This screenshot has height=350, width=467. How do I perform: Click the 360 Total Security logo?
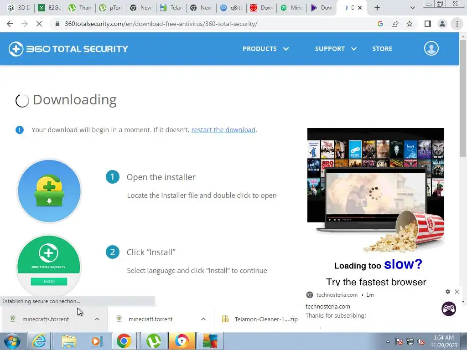pyautogui.click(x=68, y=49)
